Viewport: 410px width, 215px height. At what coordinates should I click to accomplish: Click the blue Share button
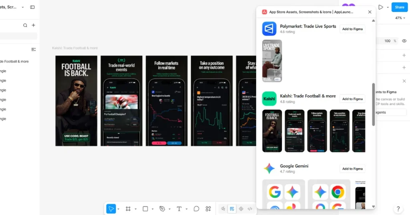click(x=400, y=7)
